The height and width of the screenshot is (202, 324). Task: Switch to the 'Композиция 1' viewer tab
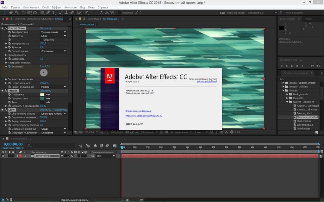pos(88,24)
